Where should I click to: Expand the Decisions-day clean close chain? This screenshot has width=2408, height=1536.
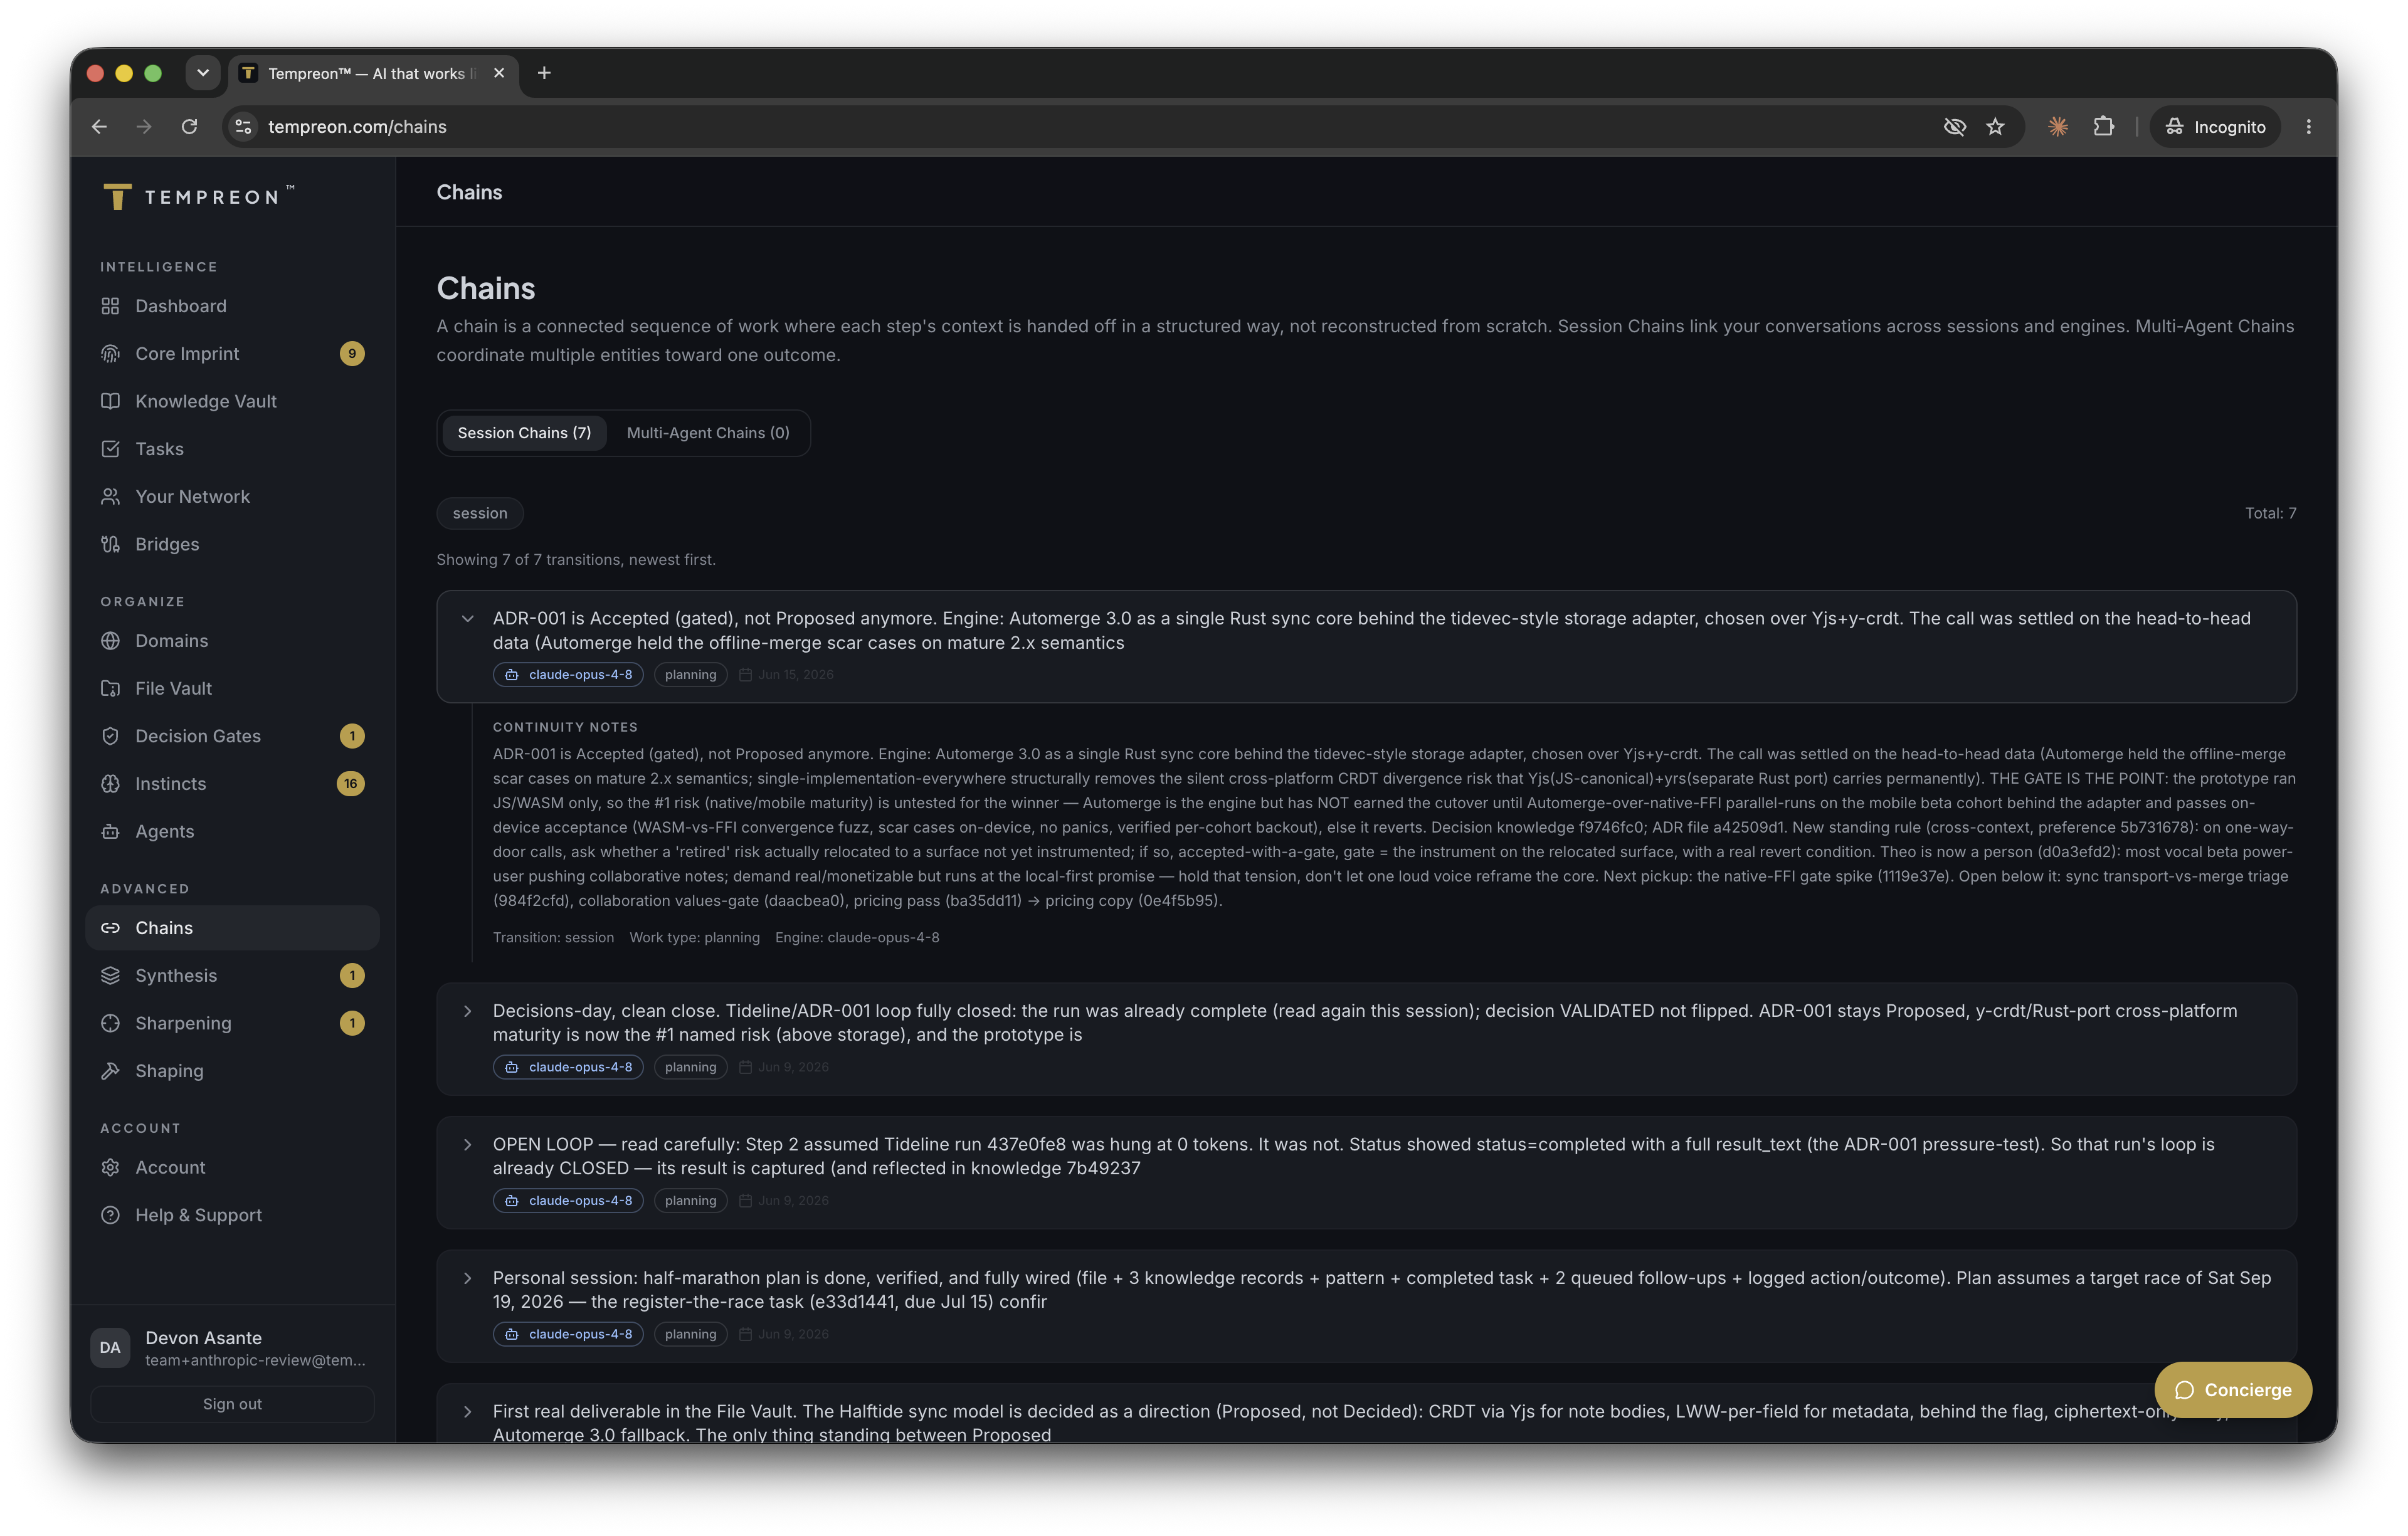coord(467,1011)
